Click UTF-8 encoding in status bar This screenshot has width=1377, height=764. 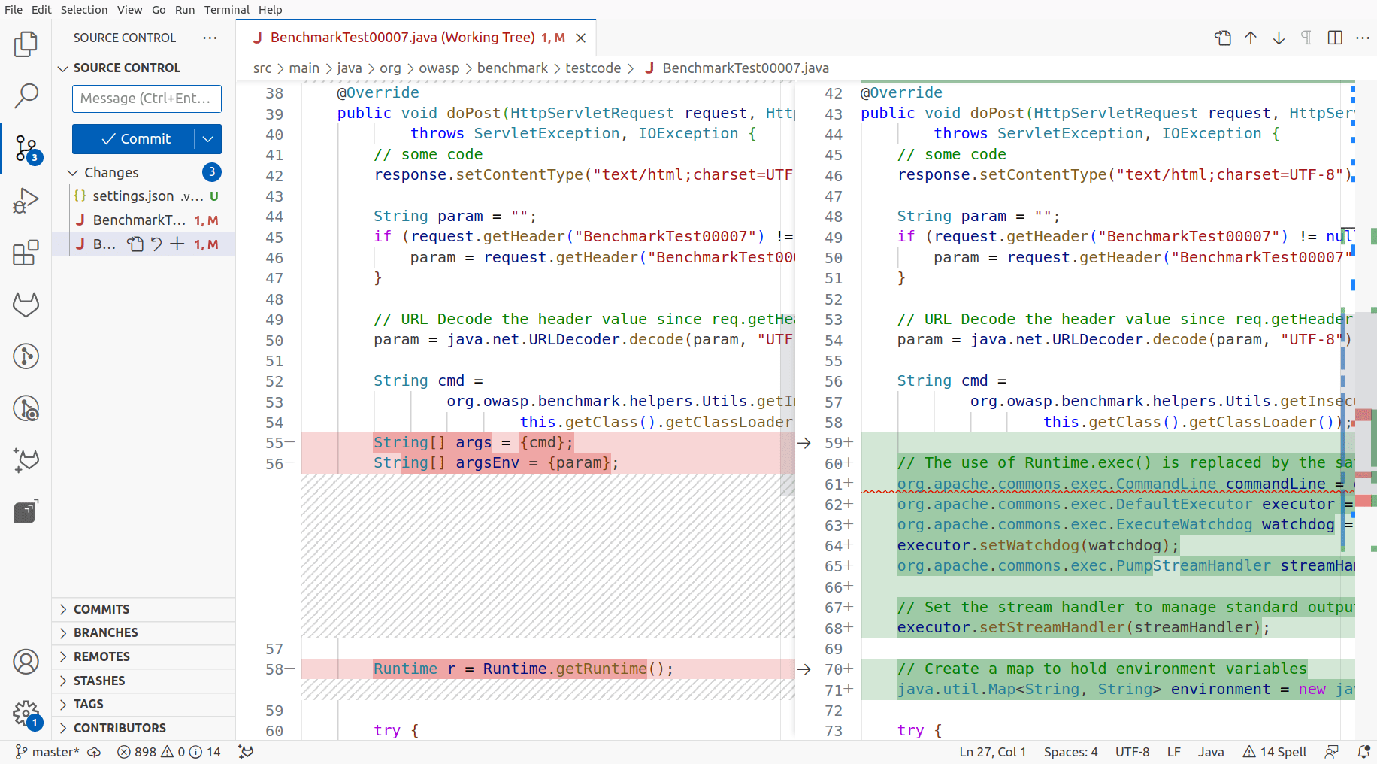(x=1132, y=752)
